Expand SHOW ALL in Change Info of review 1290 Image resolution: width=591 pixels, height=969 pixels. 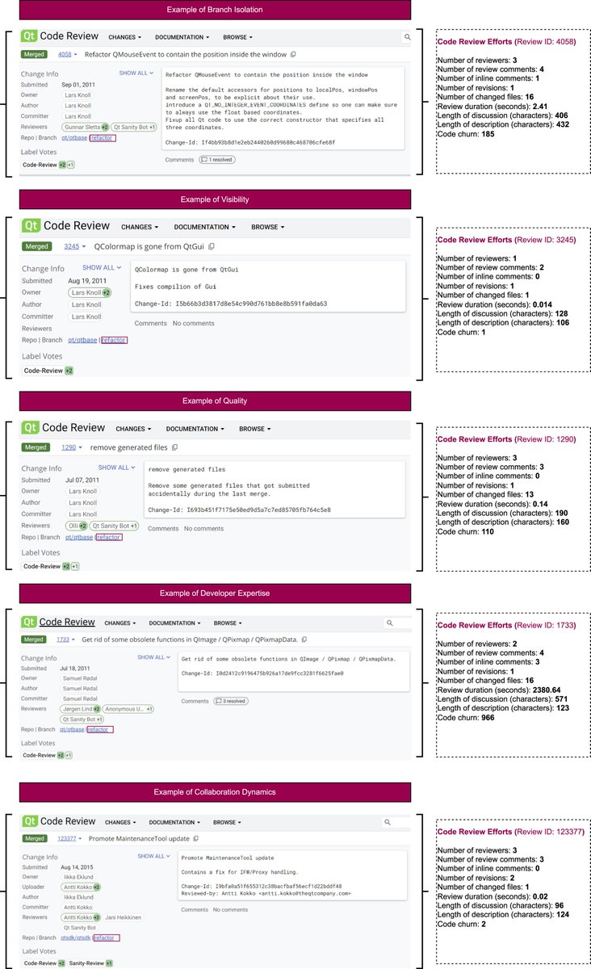[117, 468]
